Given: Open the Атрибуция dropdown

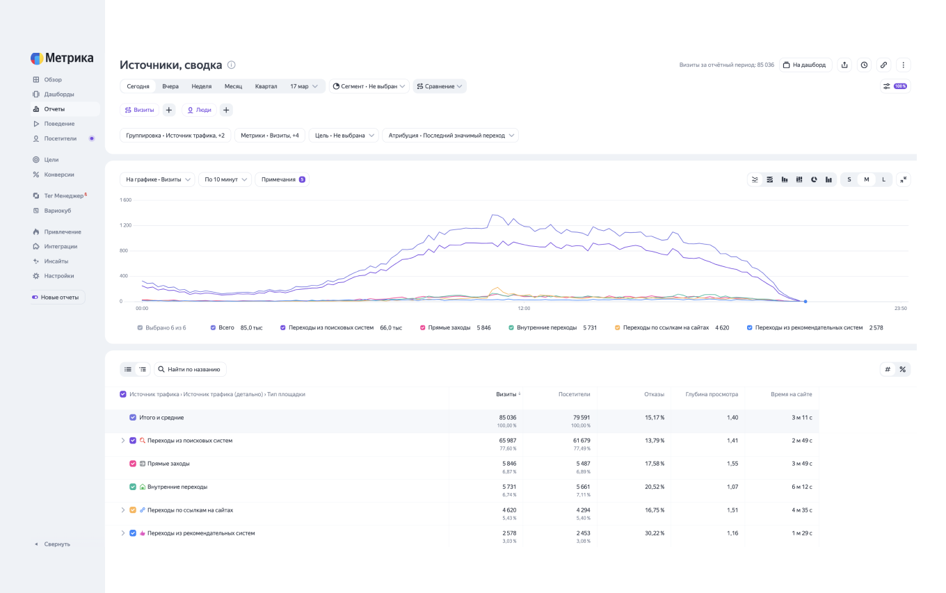Looking at the screenshot, I should click(450, 136).
